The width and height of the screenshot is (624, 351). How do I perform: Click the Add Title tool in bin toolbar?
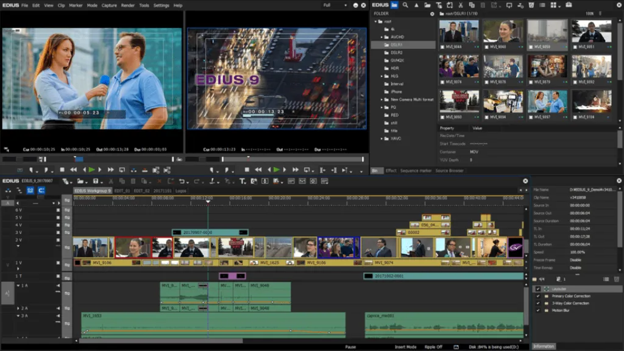[439, 5]
